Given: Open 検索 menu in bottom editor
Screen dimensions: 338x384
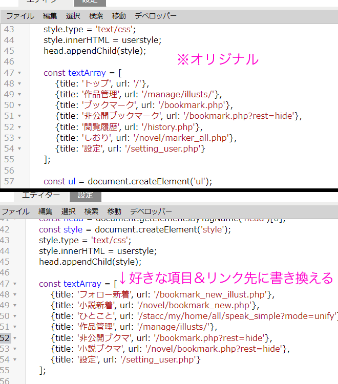Looking at the screenshot, I should click(x=91, y=211).
